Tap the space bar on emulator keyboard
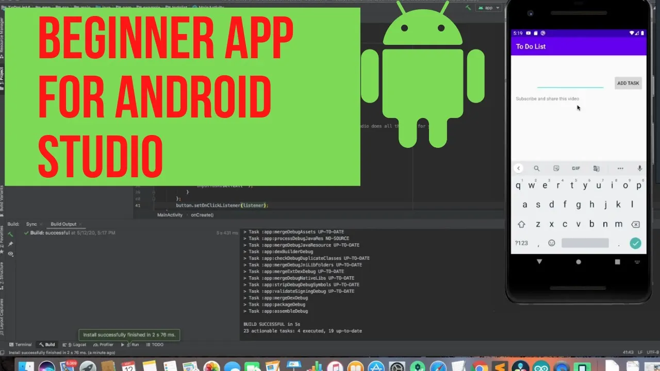Viewport: 660px width, 371px height. pos(585,243)
